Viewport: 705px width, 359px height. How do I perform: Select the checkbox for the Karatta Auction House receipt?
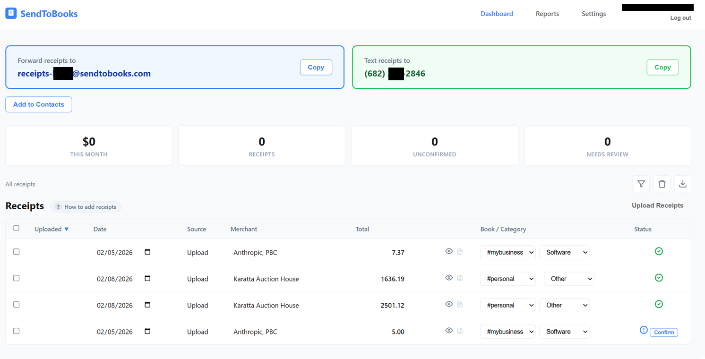16,278
